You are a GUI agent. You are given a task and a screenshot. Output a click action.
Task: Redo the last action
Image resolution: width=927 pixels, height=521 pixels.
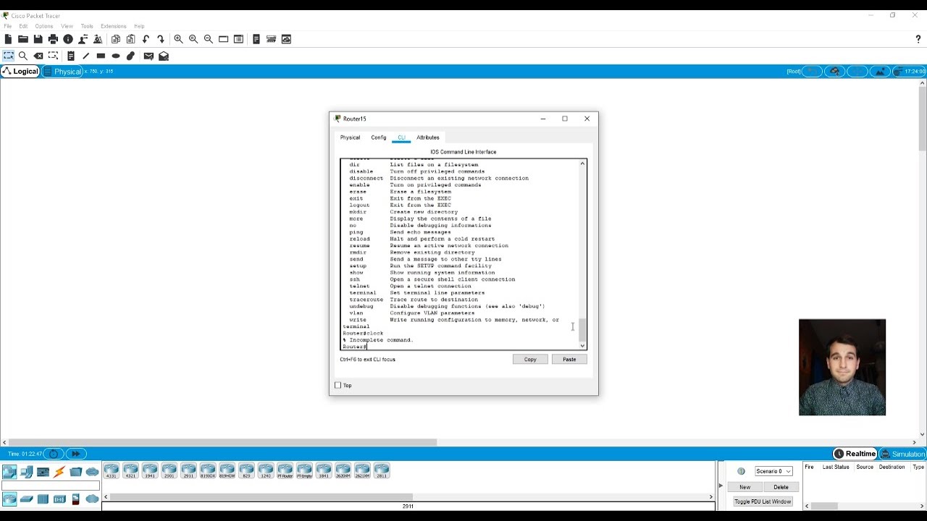point(161,39)
